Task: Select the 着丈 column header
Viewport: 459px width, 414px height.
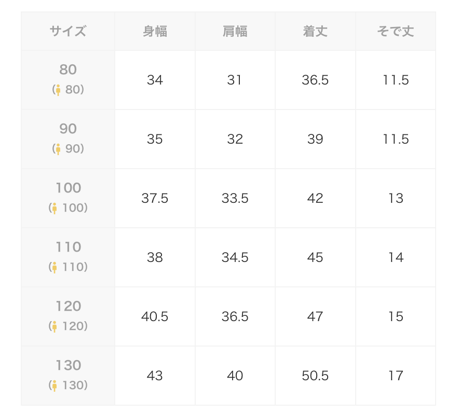Action: click(x=315, y=31)
